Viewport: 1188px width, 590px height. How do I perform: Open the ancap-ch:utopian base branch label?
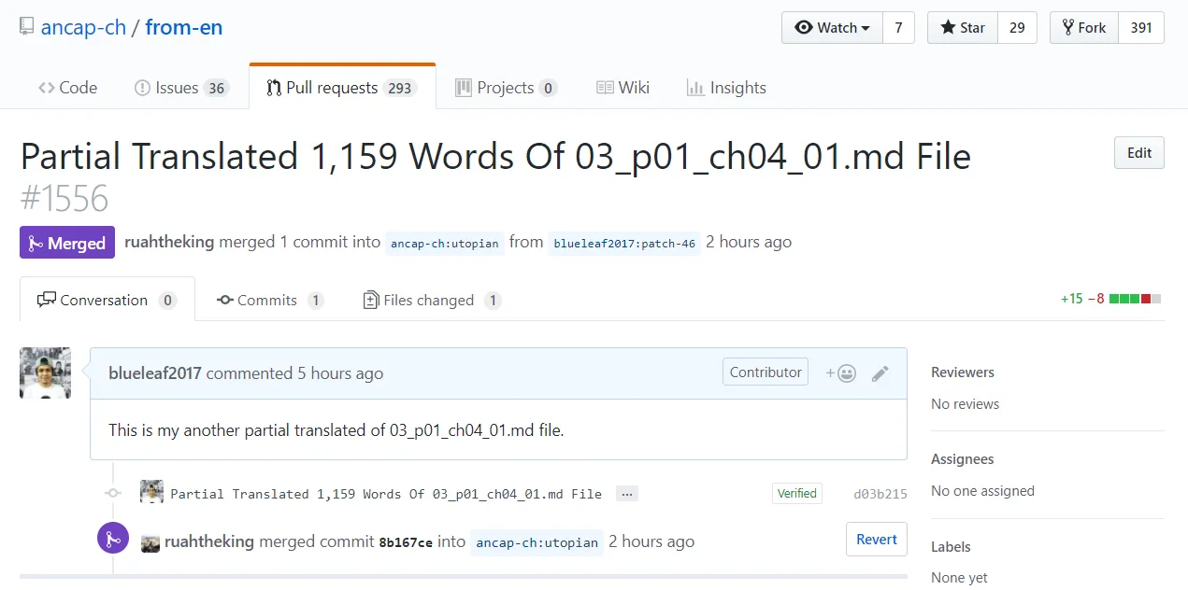coord(445,243)
